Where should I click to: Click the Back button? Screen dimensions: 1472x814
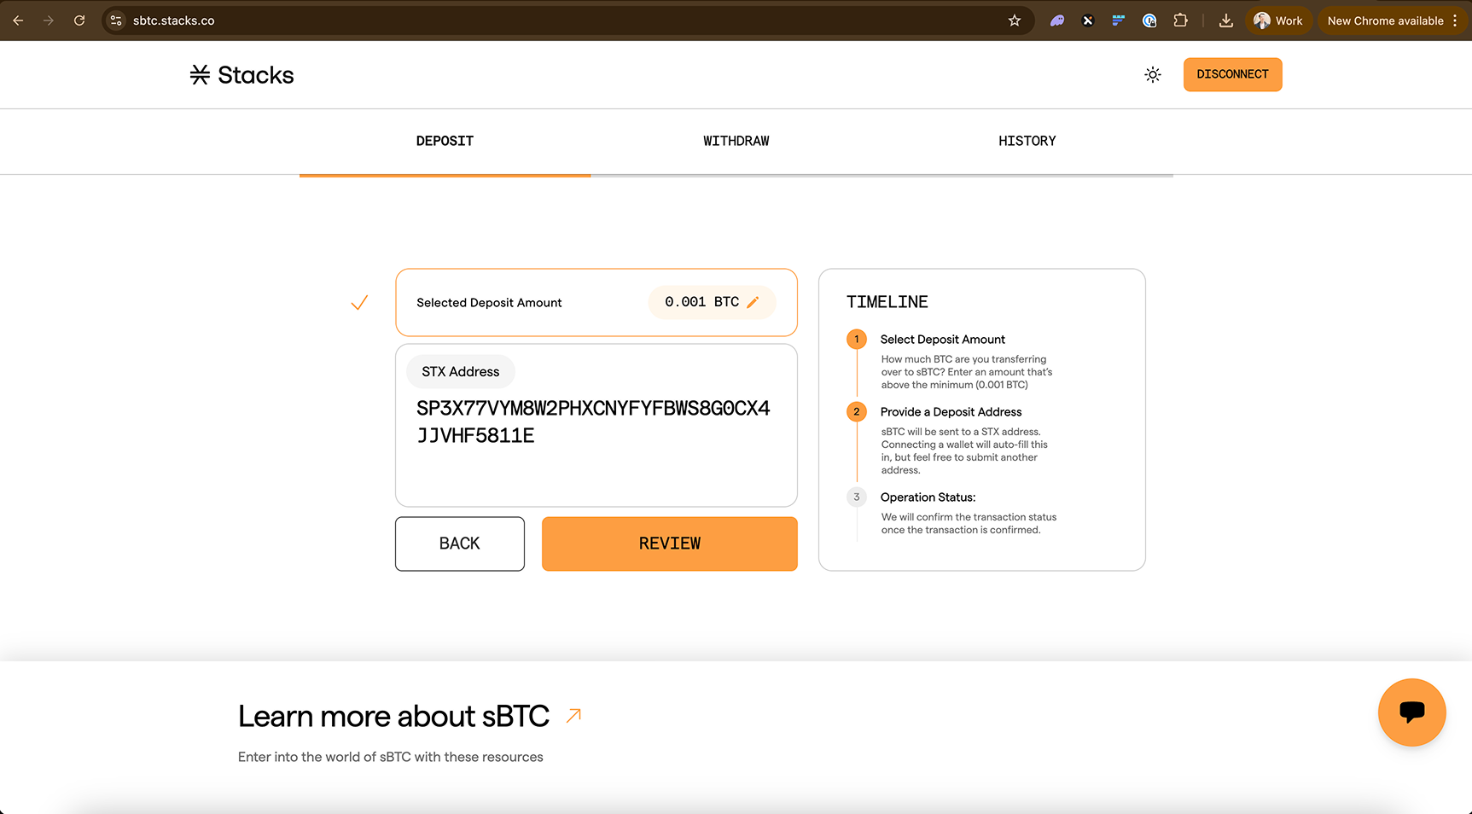[x=459, y=544]
